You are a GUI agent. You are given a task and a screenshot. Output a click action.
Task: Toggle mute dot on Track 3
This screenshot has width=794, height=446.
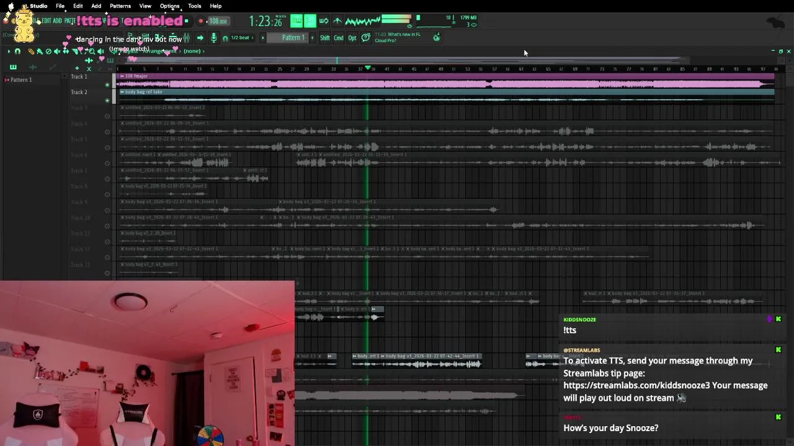click(x=107, y=116)
